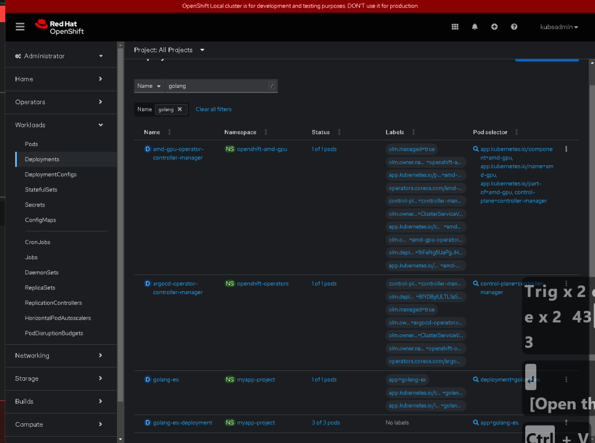
Task: Sort by the Name column
Action: [x=157, y=132]
